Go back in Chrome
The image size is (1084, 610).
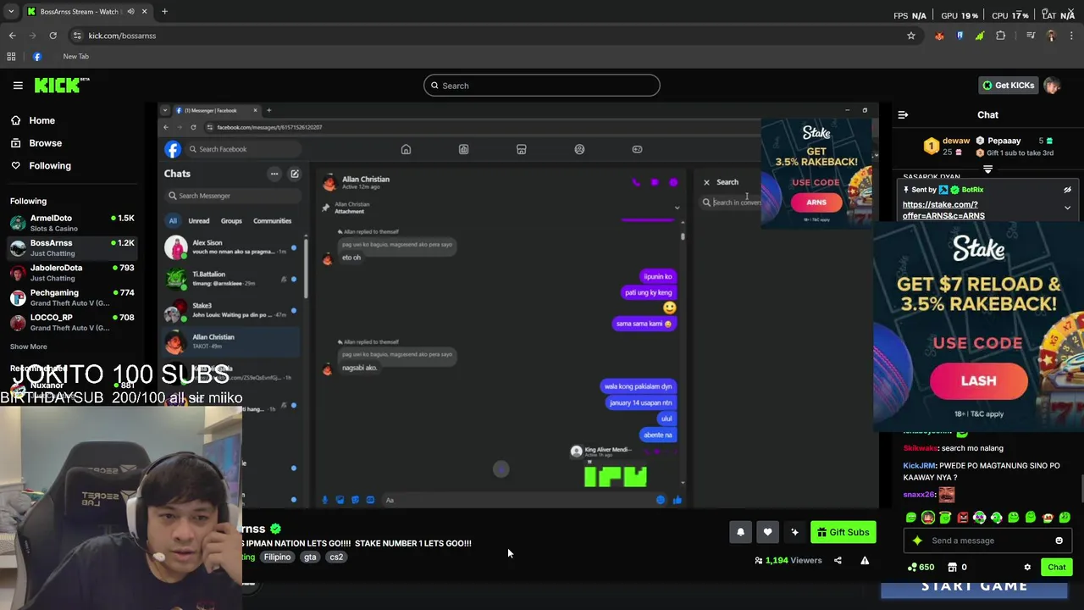[x=12, y=36]
